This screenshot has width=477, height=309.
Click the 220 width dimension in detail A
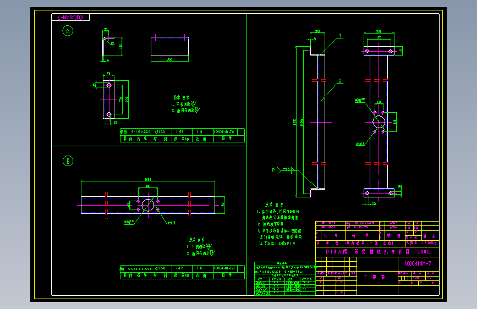coord(170,59)
